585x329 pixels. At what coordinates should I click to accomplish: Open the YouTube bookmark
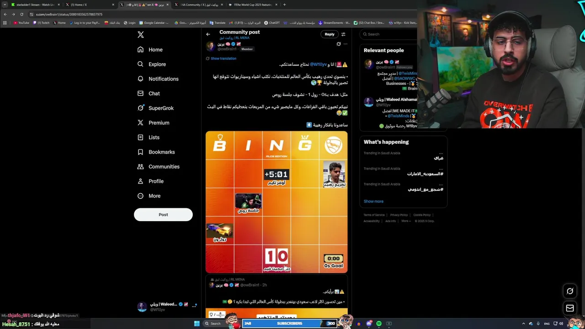21,22
